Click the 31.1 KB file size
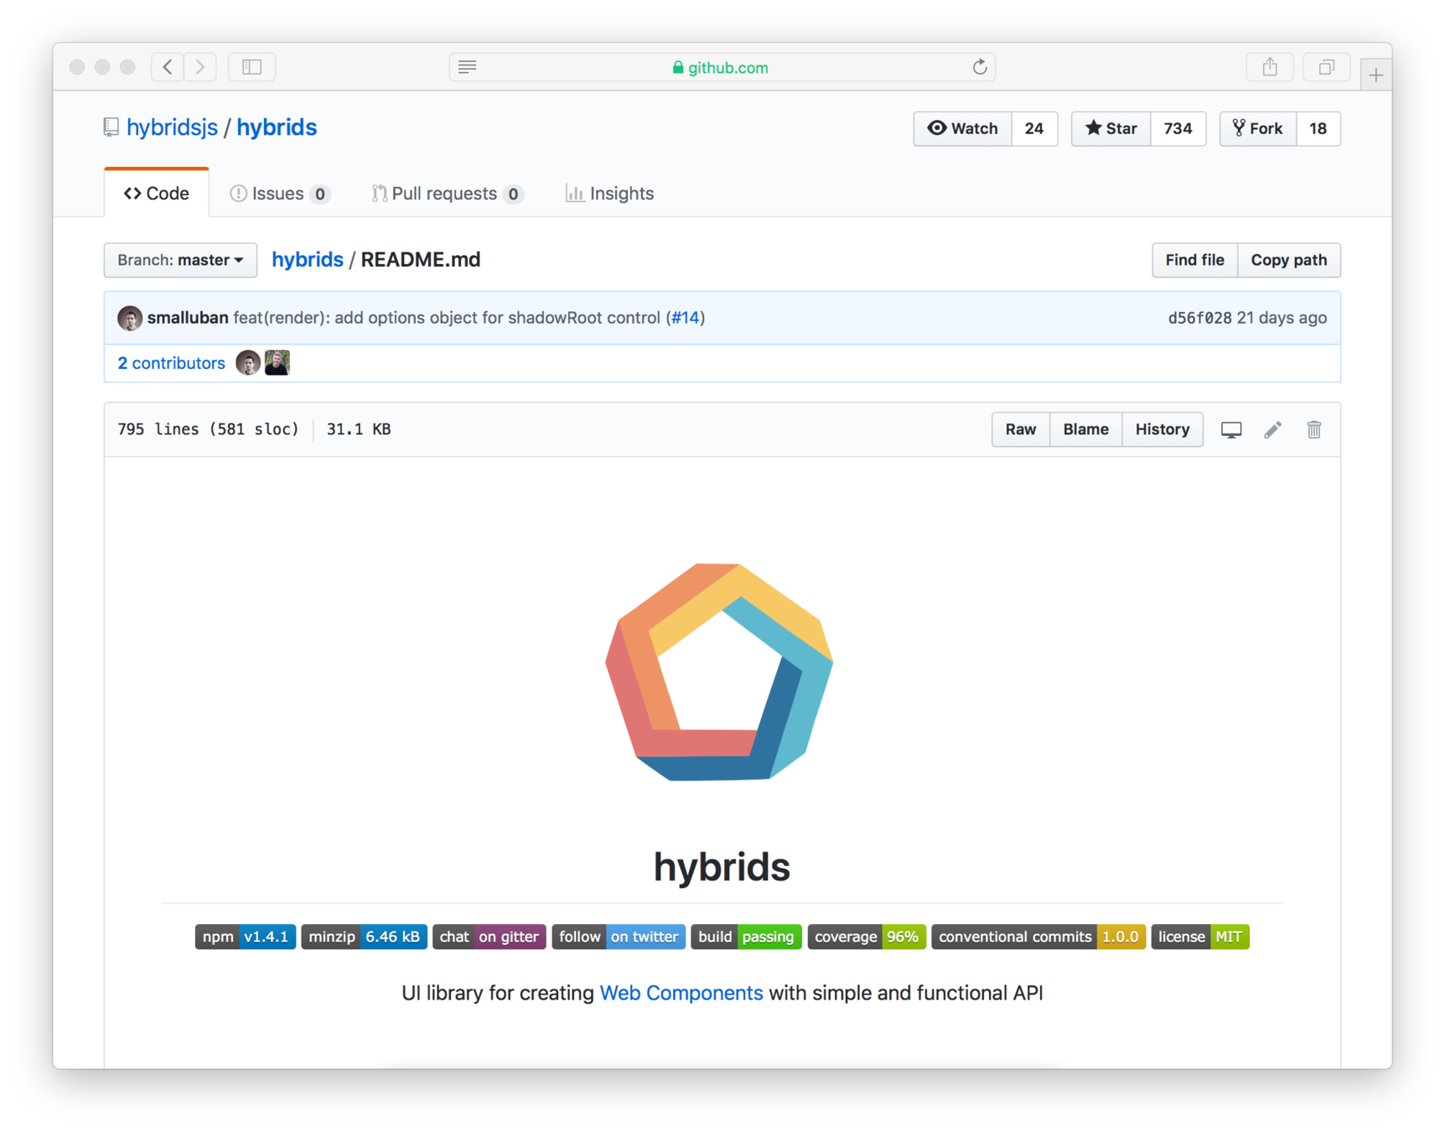This screenshot has height=1132, width=1445. (359, 429)
